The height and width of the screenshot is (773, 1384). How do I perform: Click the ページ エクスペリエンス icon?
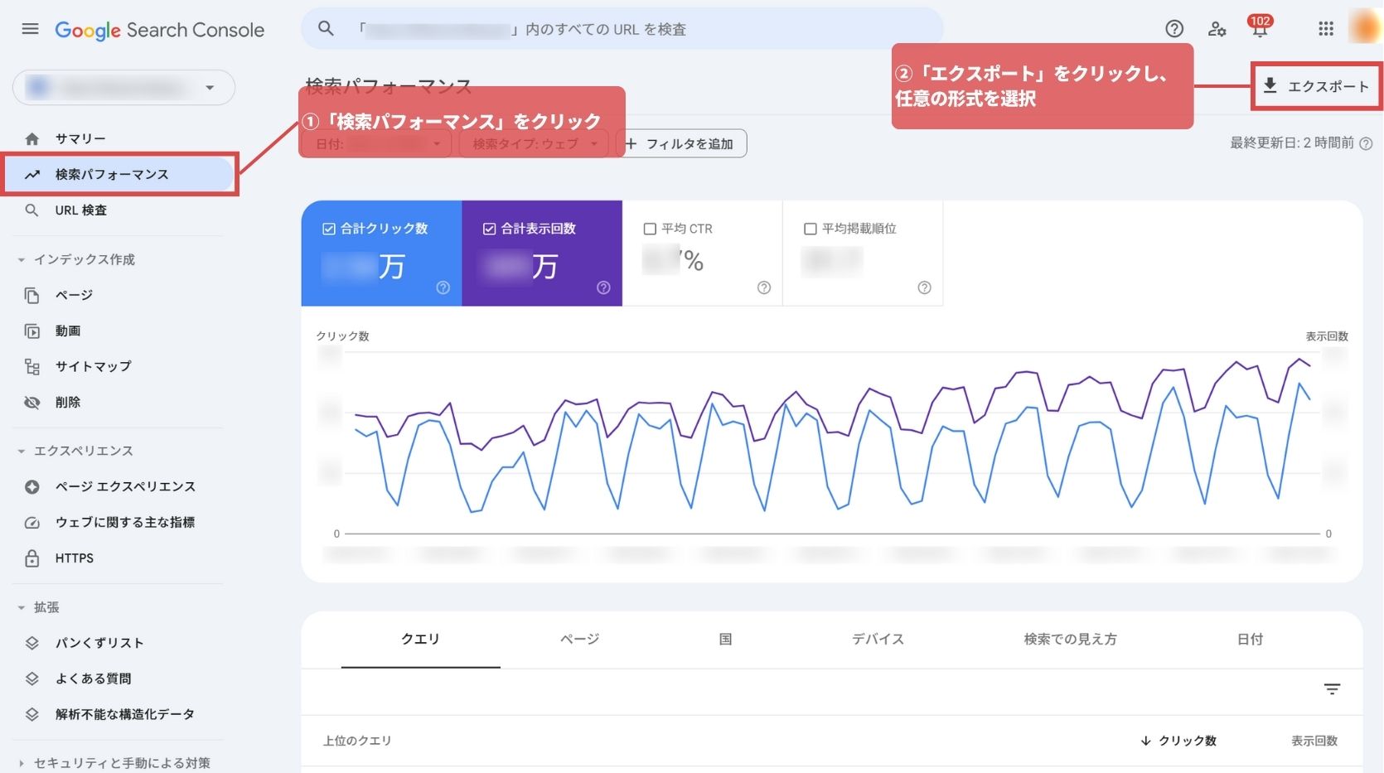32,486
